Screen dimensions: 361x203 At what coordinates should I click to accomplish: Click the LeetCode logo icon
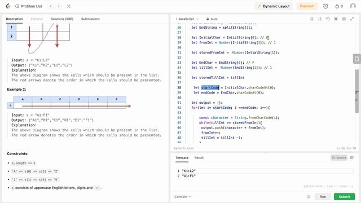8,6
